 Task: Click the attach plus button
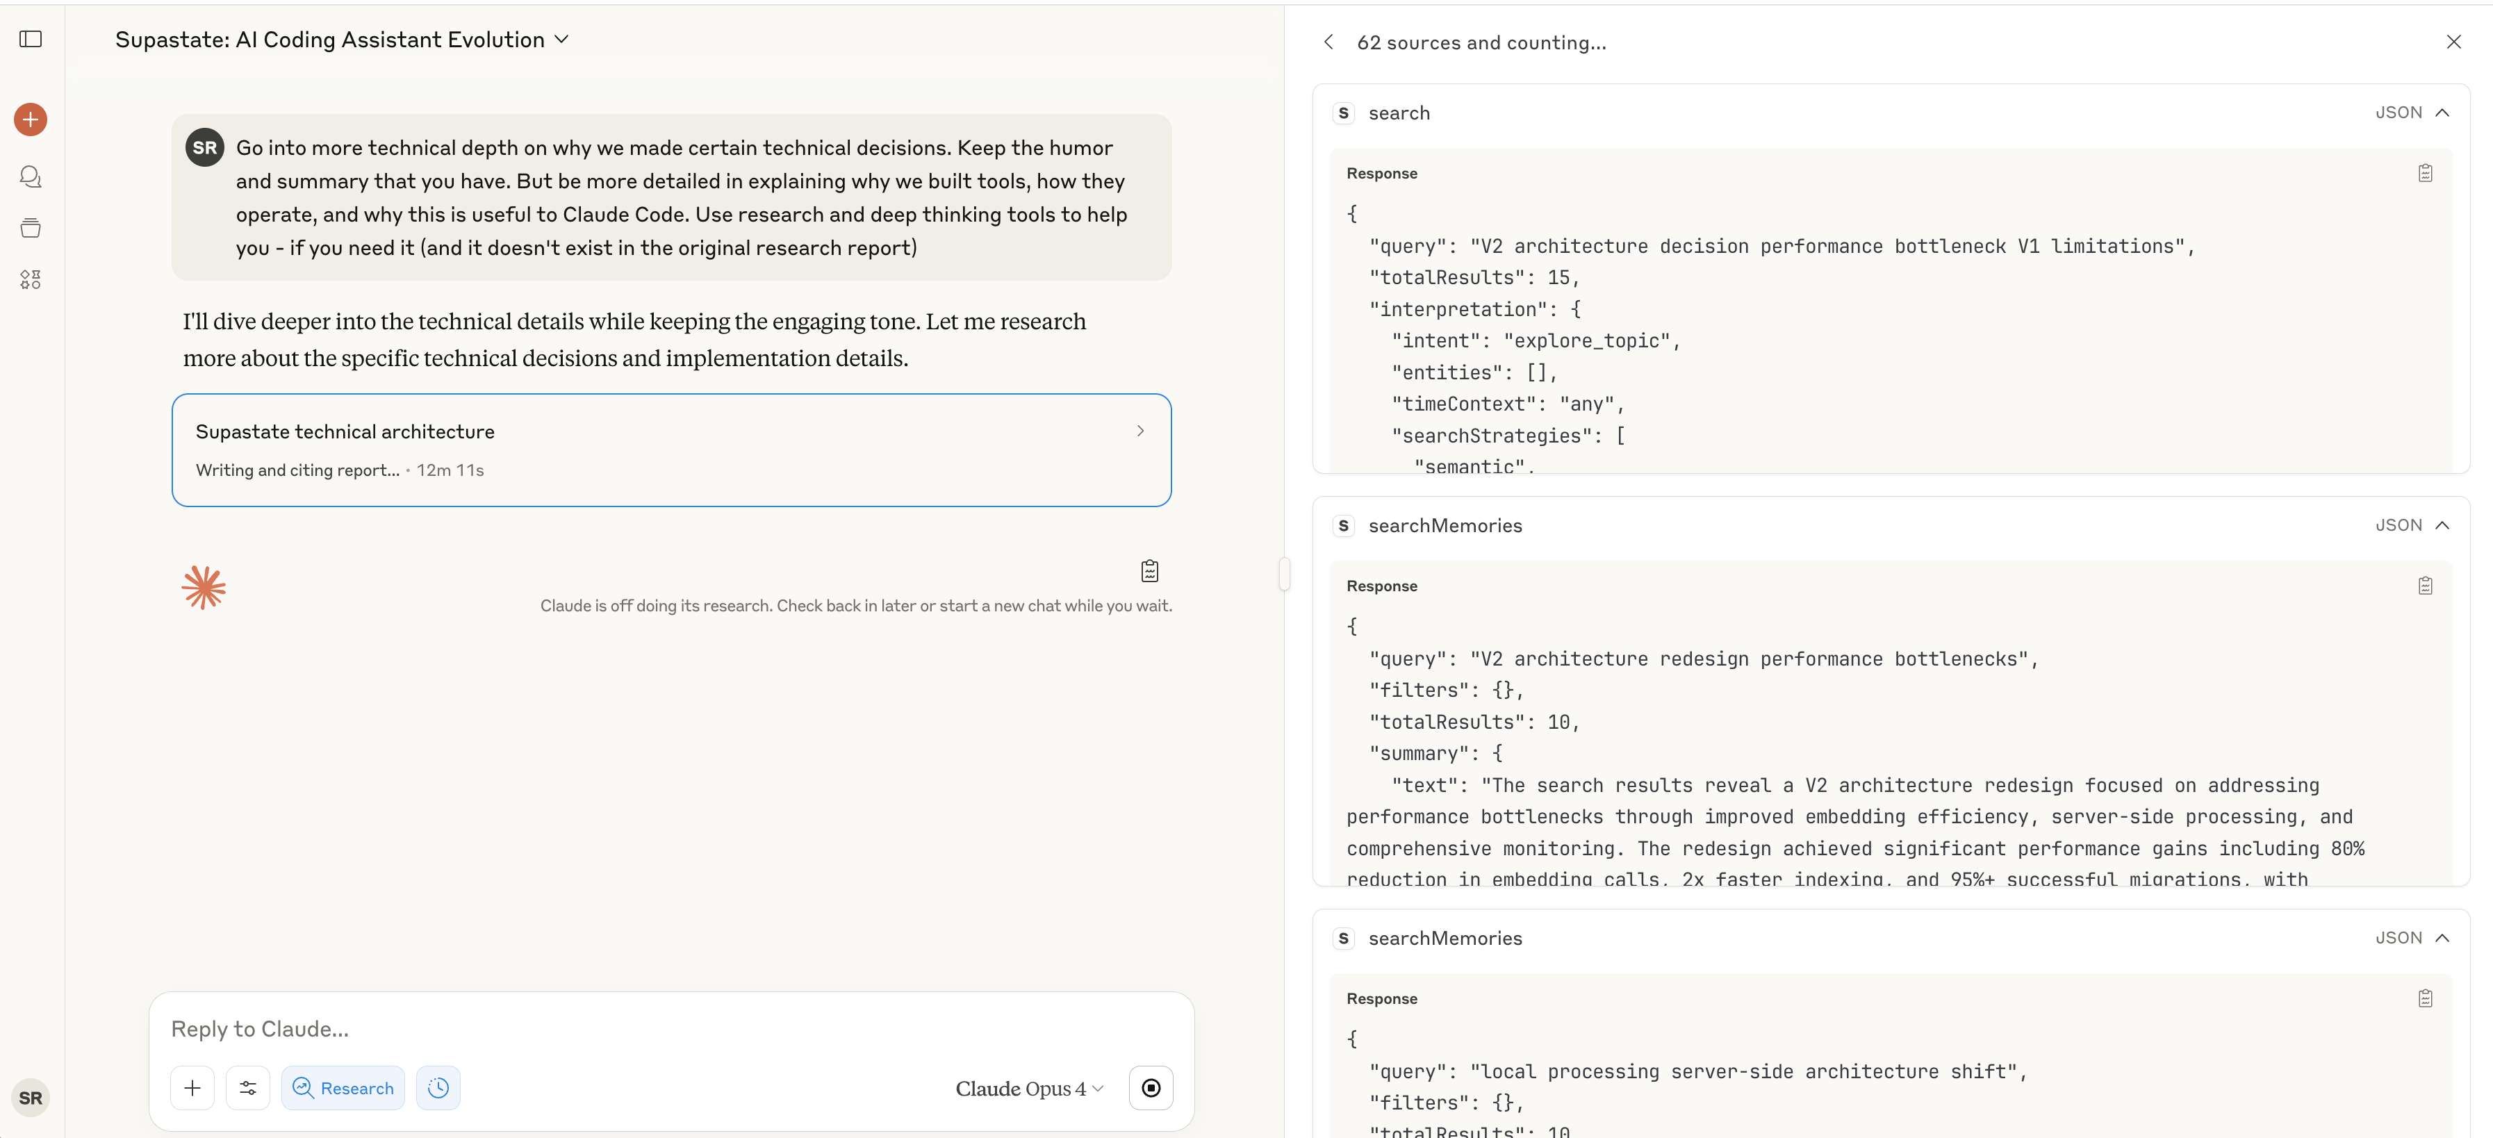(192, 1088)
